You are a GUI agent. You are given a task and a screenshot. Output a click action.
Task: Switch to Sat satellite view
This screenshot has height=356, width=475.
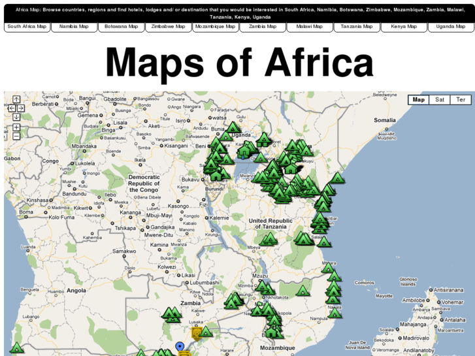click(x=440, y=100)
